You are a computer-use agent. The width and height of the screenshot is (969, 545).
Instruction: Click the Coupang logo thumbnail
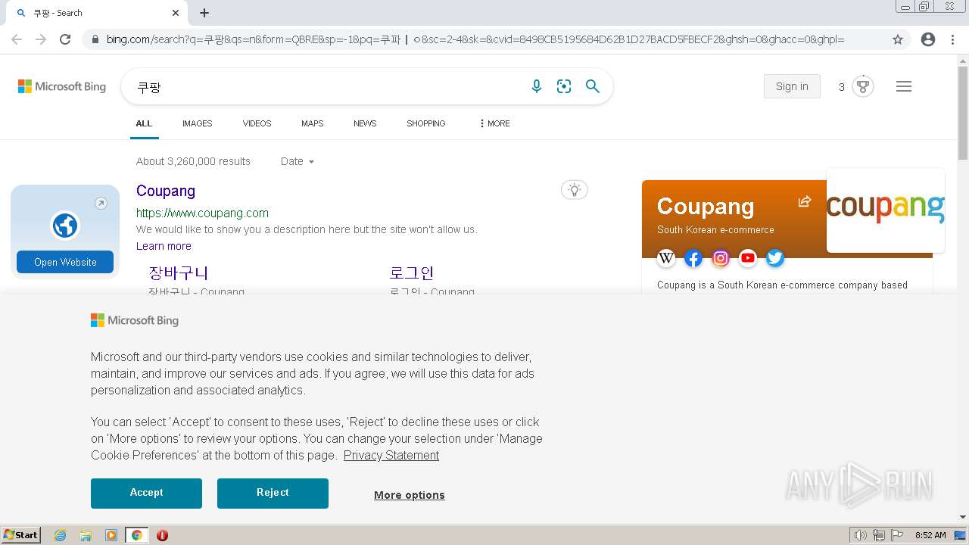(x=886, y=210)
